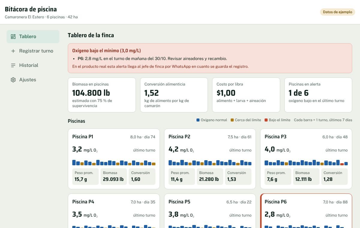
Task: Click the red Bajo el límite swatch
Action: click(x=266, y=120)
